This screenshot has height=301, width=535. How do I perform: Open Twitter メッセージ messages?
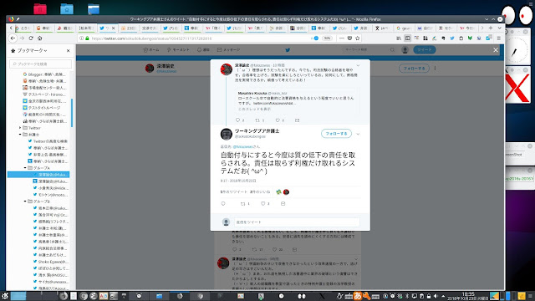pos(228,50)
